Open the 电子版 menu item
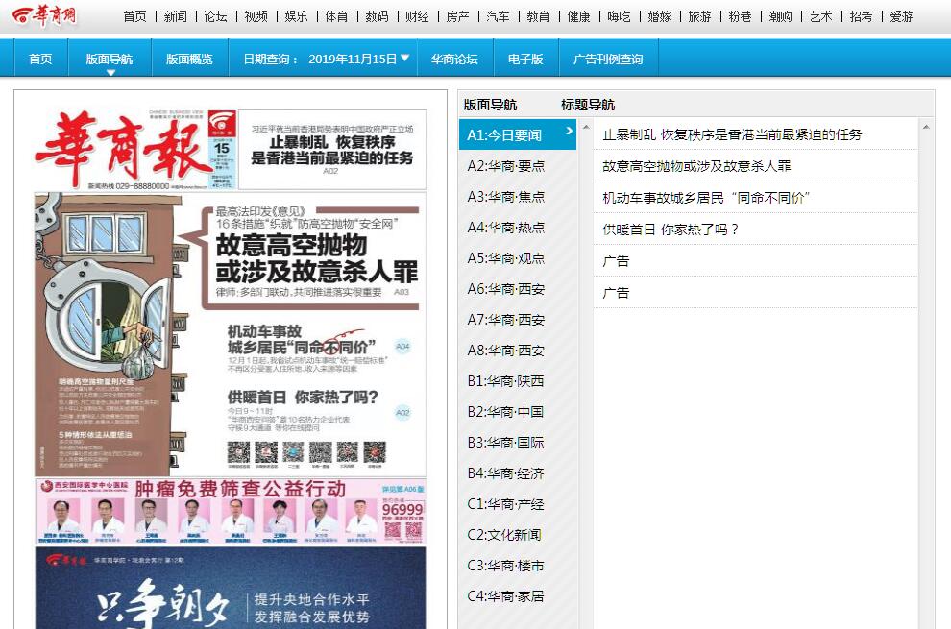The image size is (951, 629). (x=525, y=59)
